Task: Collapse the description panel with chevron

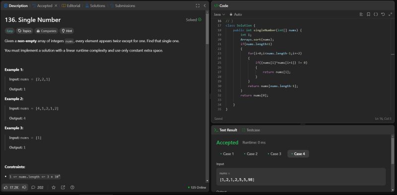Action: tap(204, 5)
